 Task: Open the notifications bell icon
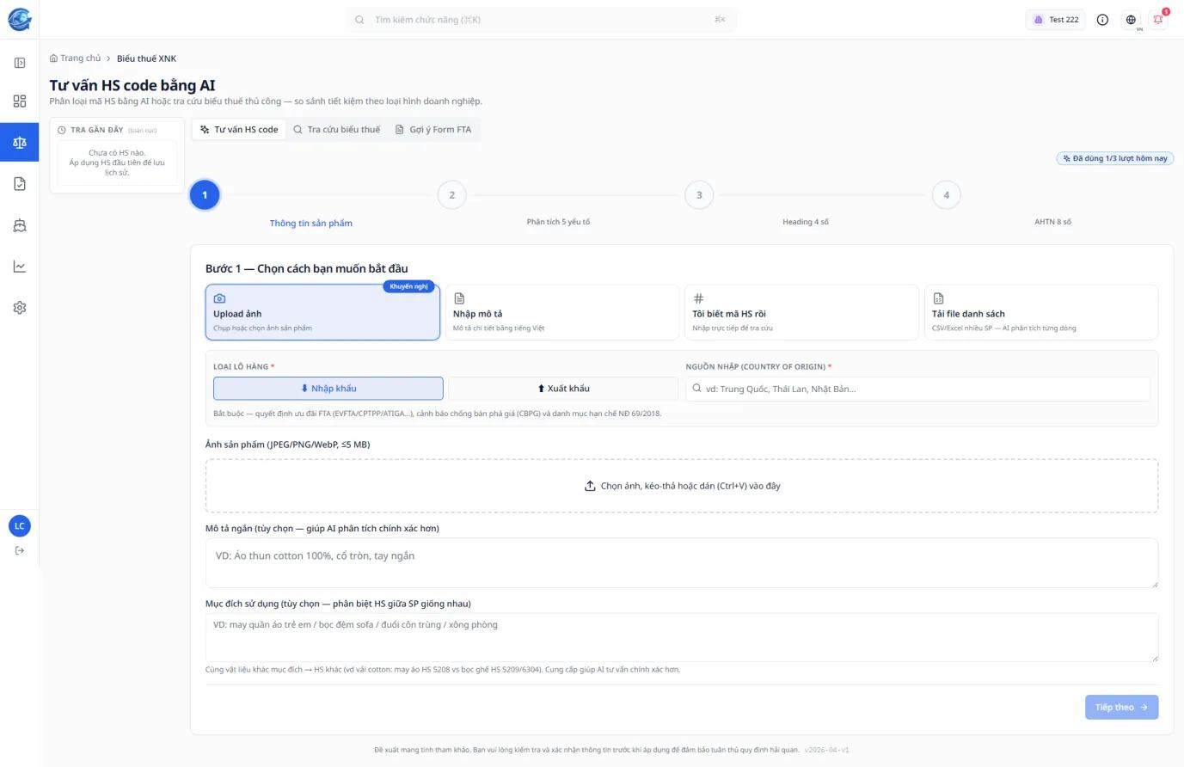1158,20
